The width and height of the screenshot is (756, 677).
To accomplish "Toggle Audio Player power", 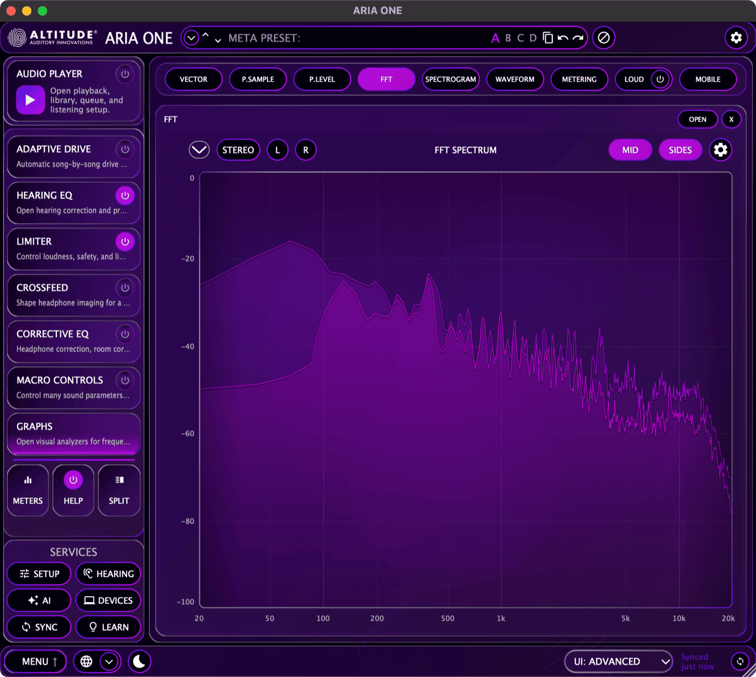I will pos(125,74).
